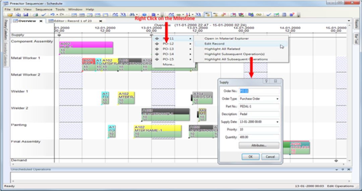
Task: Click the Attributes... button
Action: pyautogui.click(x=259, y=145)
